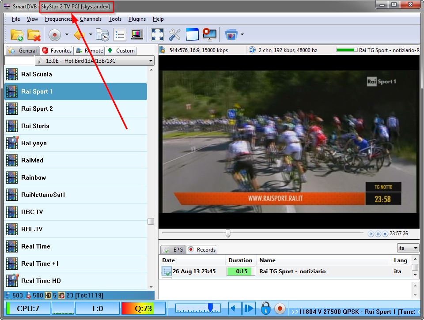Click the timeshift pause button
Image resolution: width=424 pixels, height=320 pixels.
click(x=378, y=234)
